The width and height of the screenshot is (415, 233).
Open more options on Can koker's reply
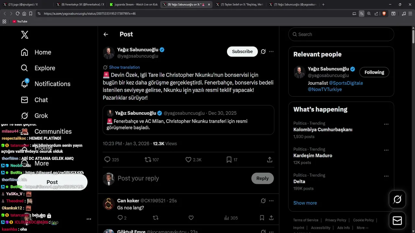(271, 201)
